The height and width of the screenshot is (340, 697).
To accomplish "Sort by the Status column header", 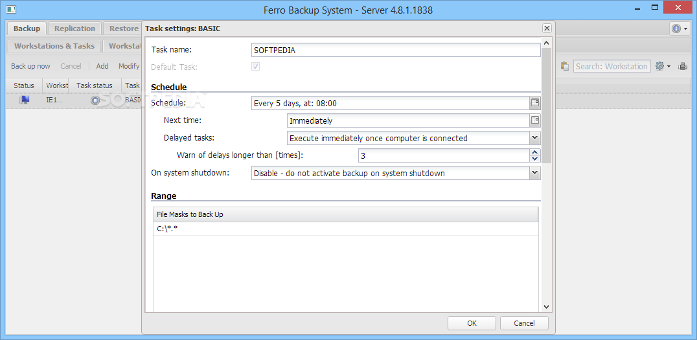I will coord(24,85).
